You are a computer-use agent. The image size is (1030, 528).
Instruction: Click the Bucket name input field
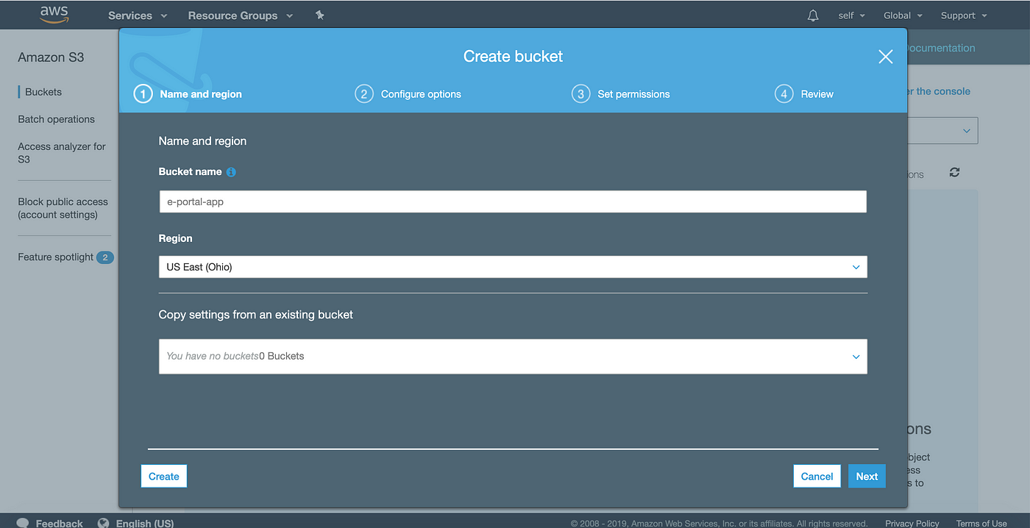513,201
